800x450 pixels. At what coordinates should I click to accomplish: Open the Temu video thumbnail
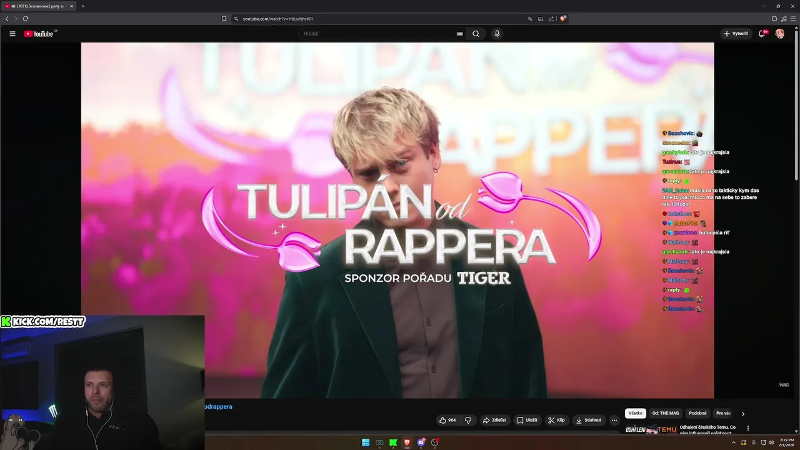coord(651,429)
